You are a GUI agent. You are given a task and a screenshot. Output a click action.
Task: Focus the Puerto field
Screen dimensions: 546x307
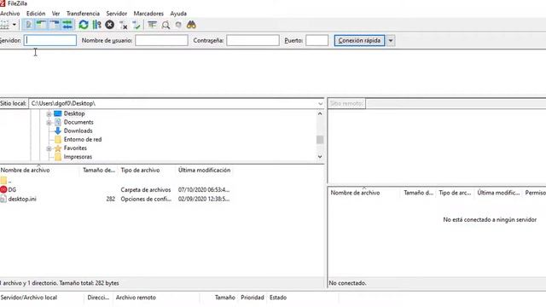(317, 40)
